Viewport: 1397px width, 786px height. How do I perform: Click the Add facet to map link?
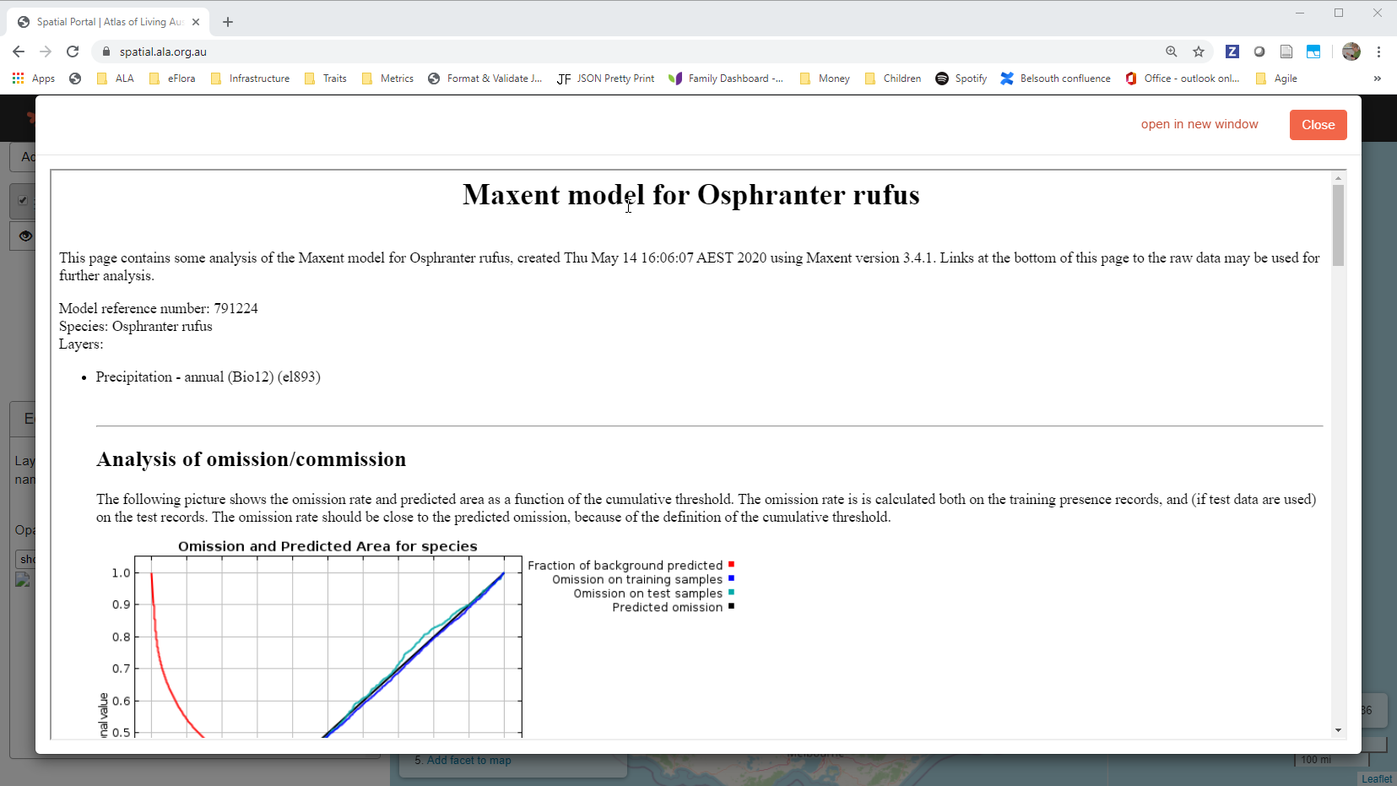tap(468, 761)
